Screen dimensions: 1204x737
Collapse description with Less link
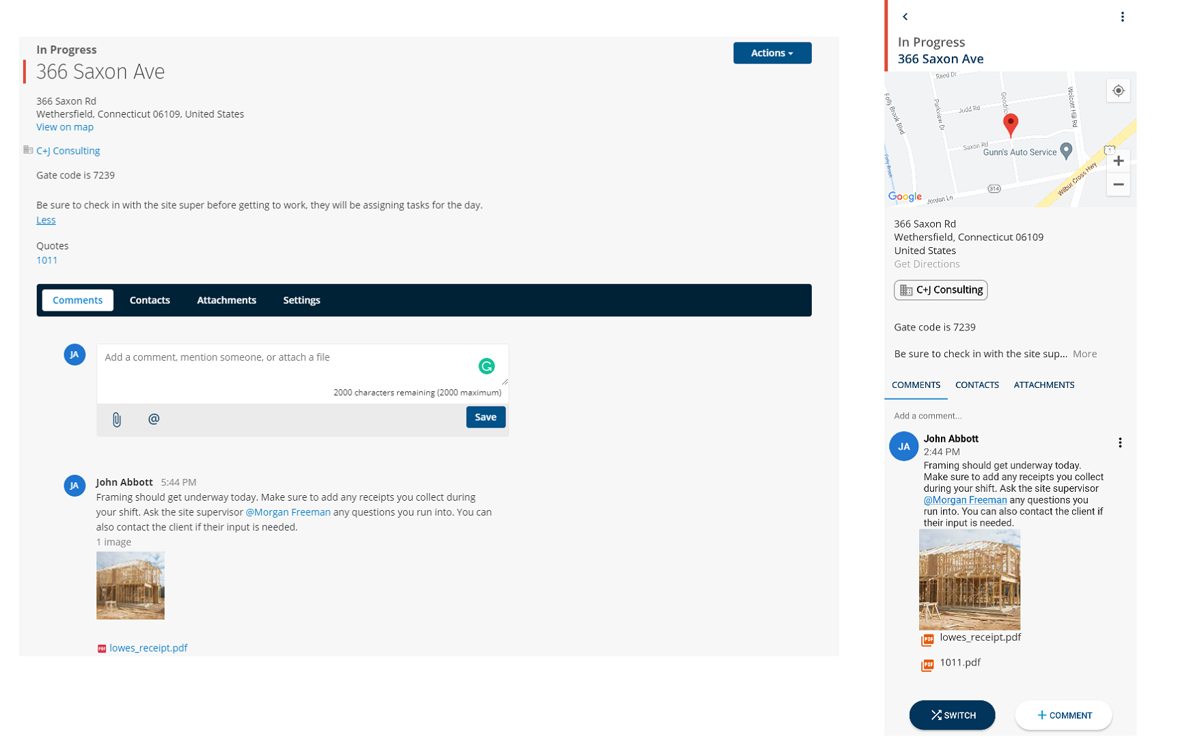tap(46, 220)
